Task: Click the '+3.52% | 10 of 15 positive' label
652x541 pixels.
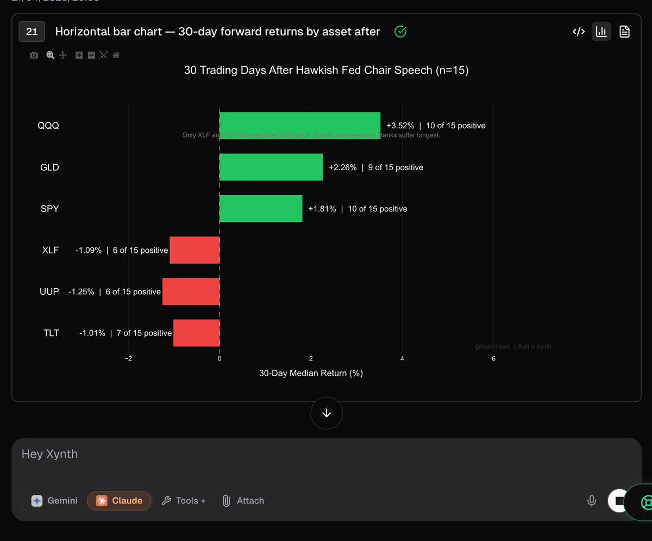Action: [x=436, y=126]
